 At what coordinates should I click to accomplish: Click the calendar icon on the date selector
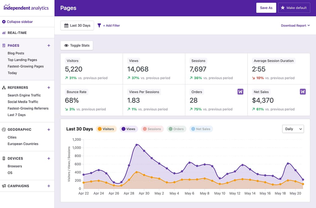tap(66, 25)
